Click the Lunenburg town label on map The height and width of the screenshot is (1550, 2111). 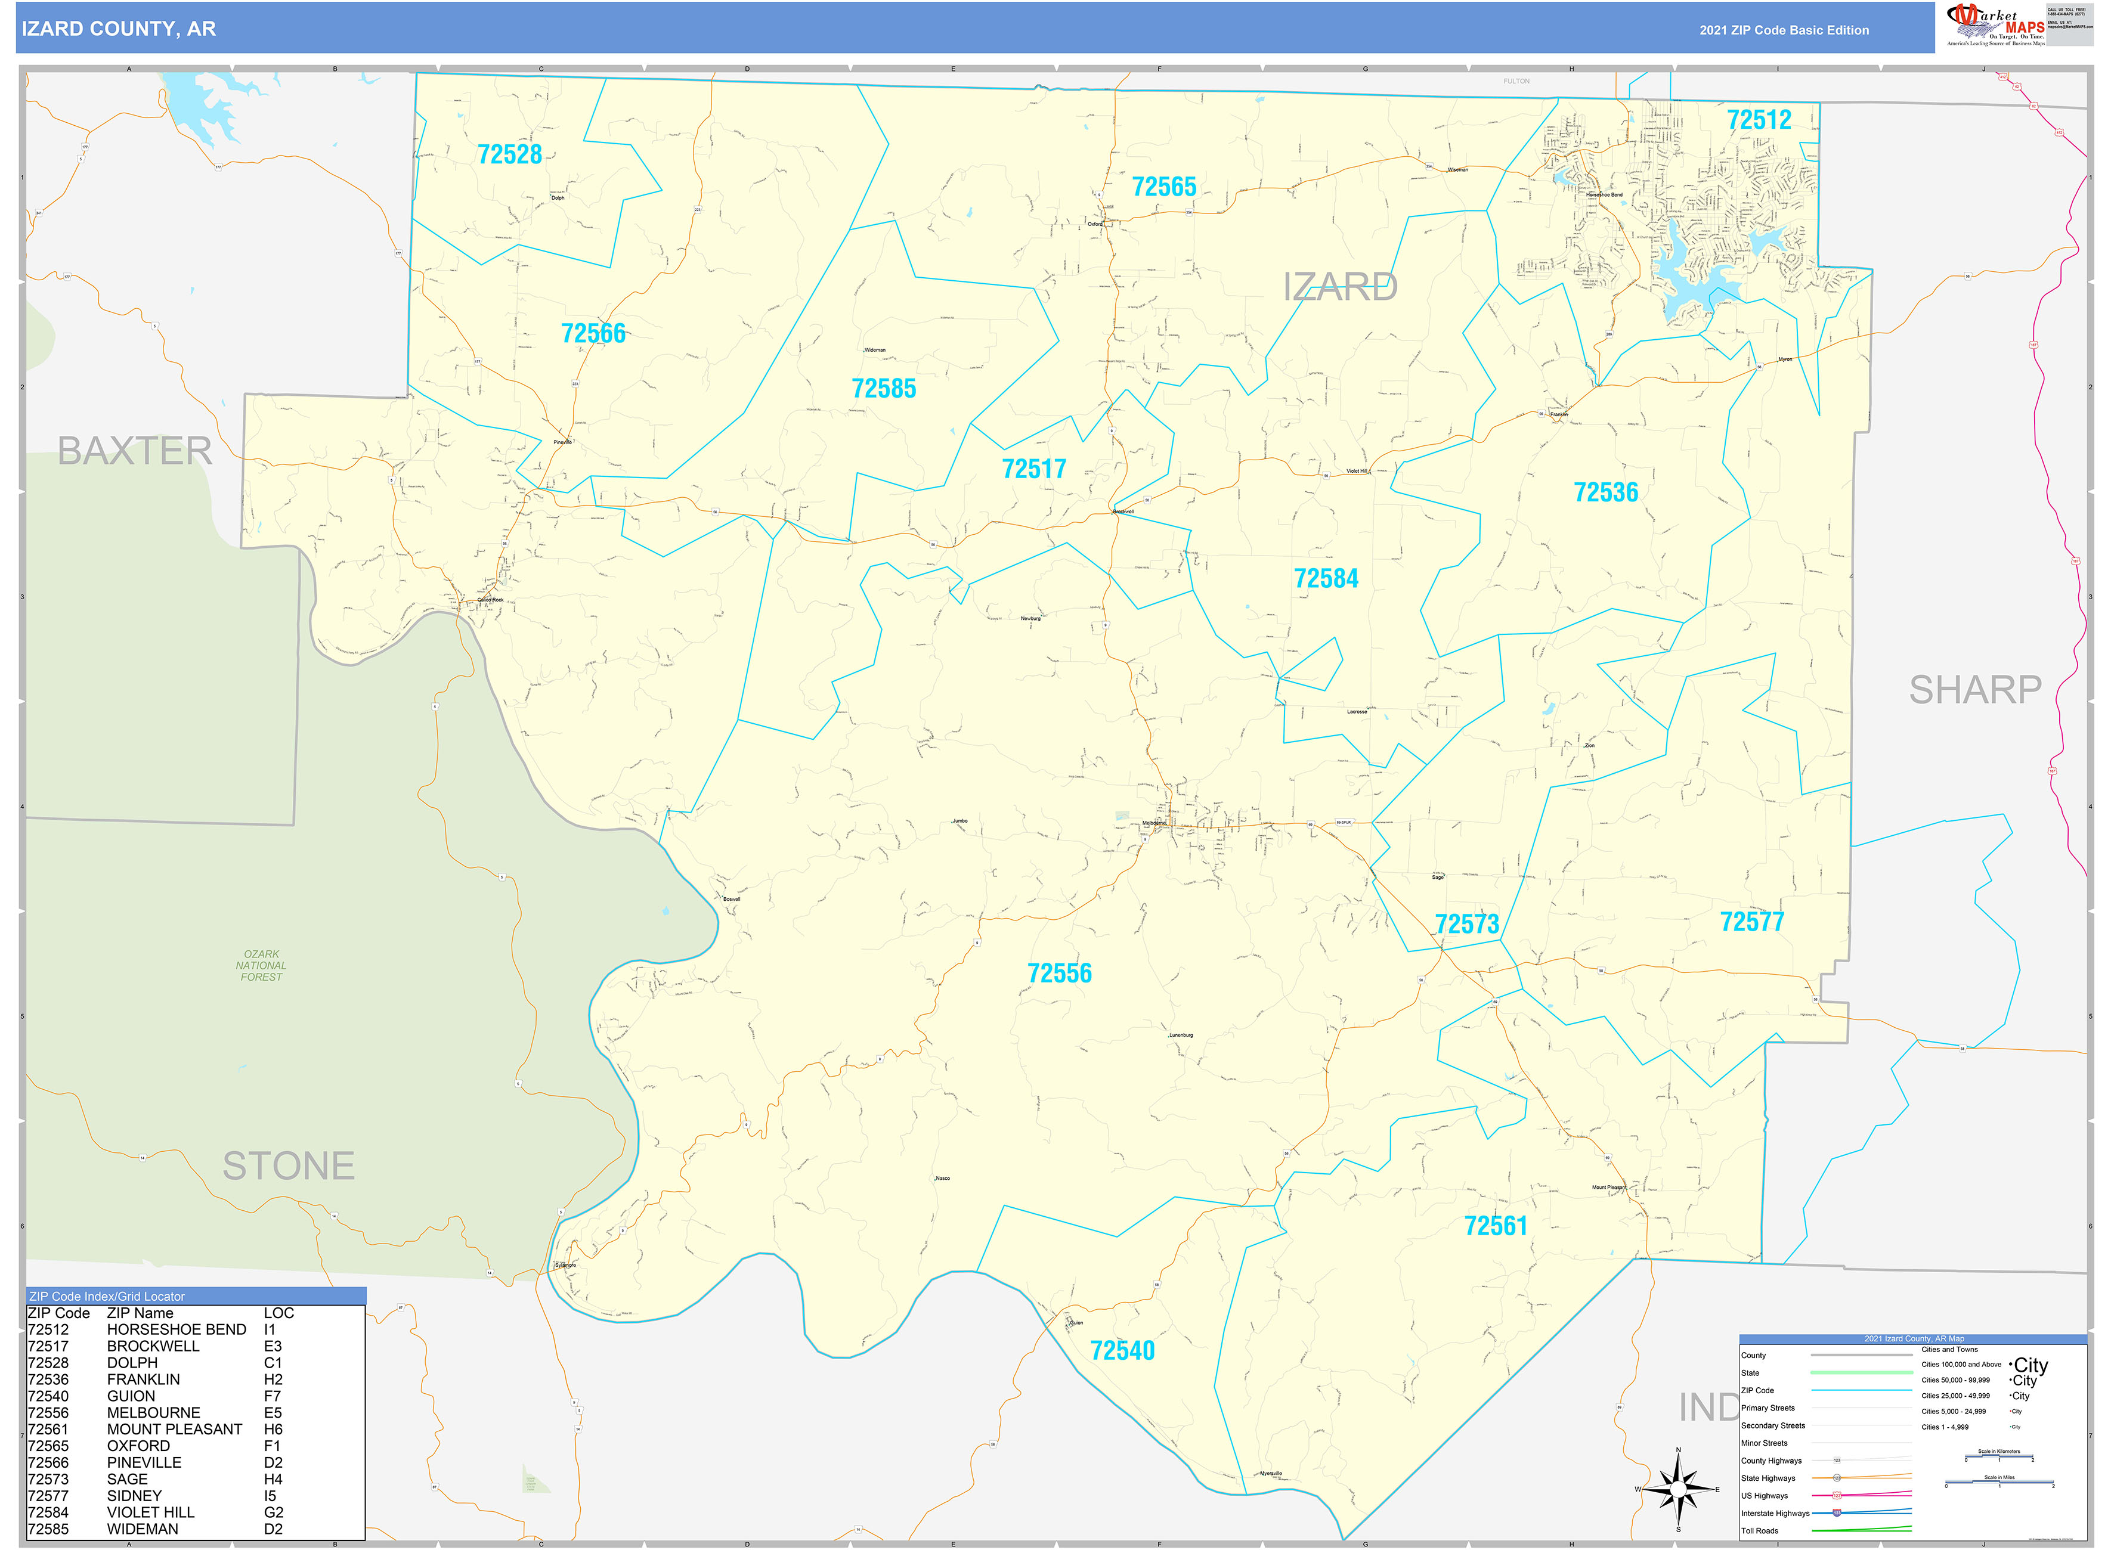1181,1035
